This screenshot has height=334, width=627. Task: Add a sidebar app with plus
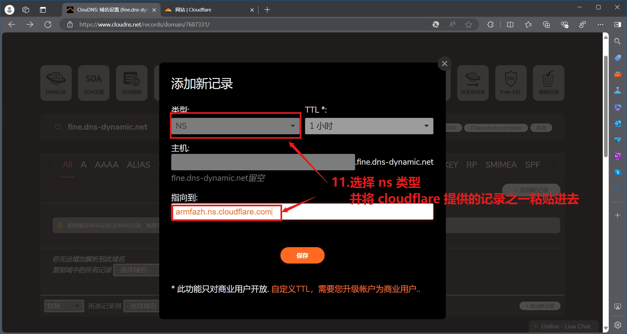pos(617,215)
